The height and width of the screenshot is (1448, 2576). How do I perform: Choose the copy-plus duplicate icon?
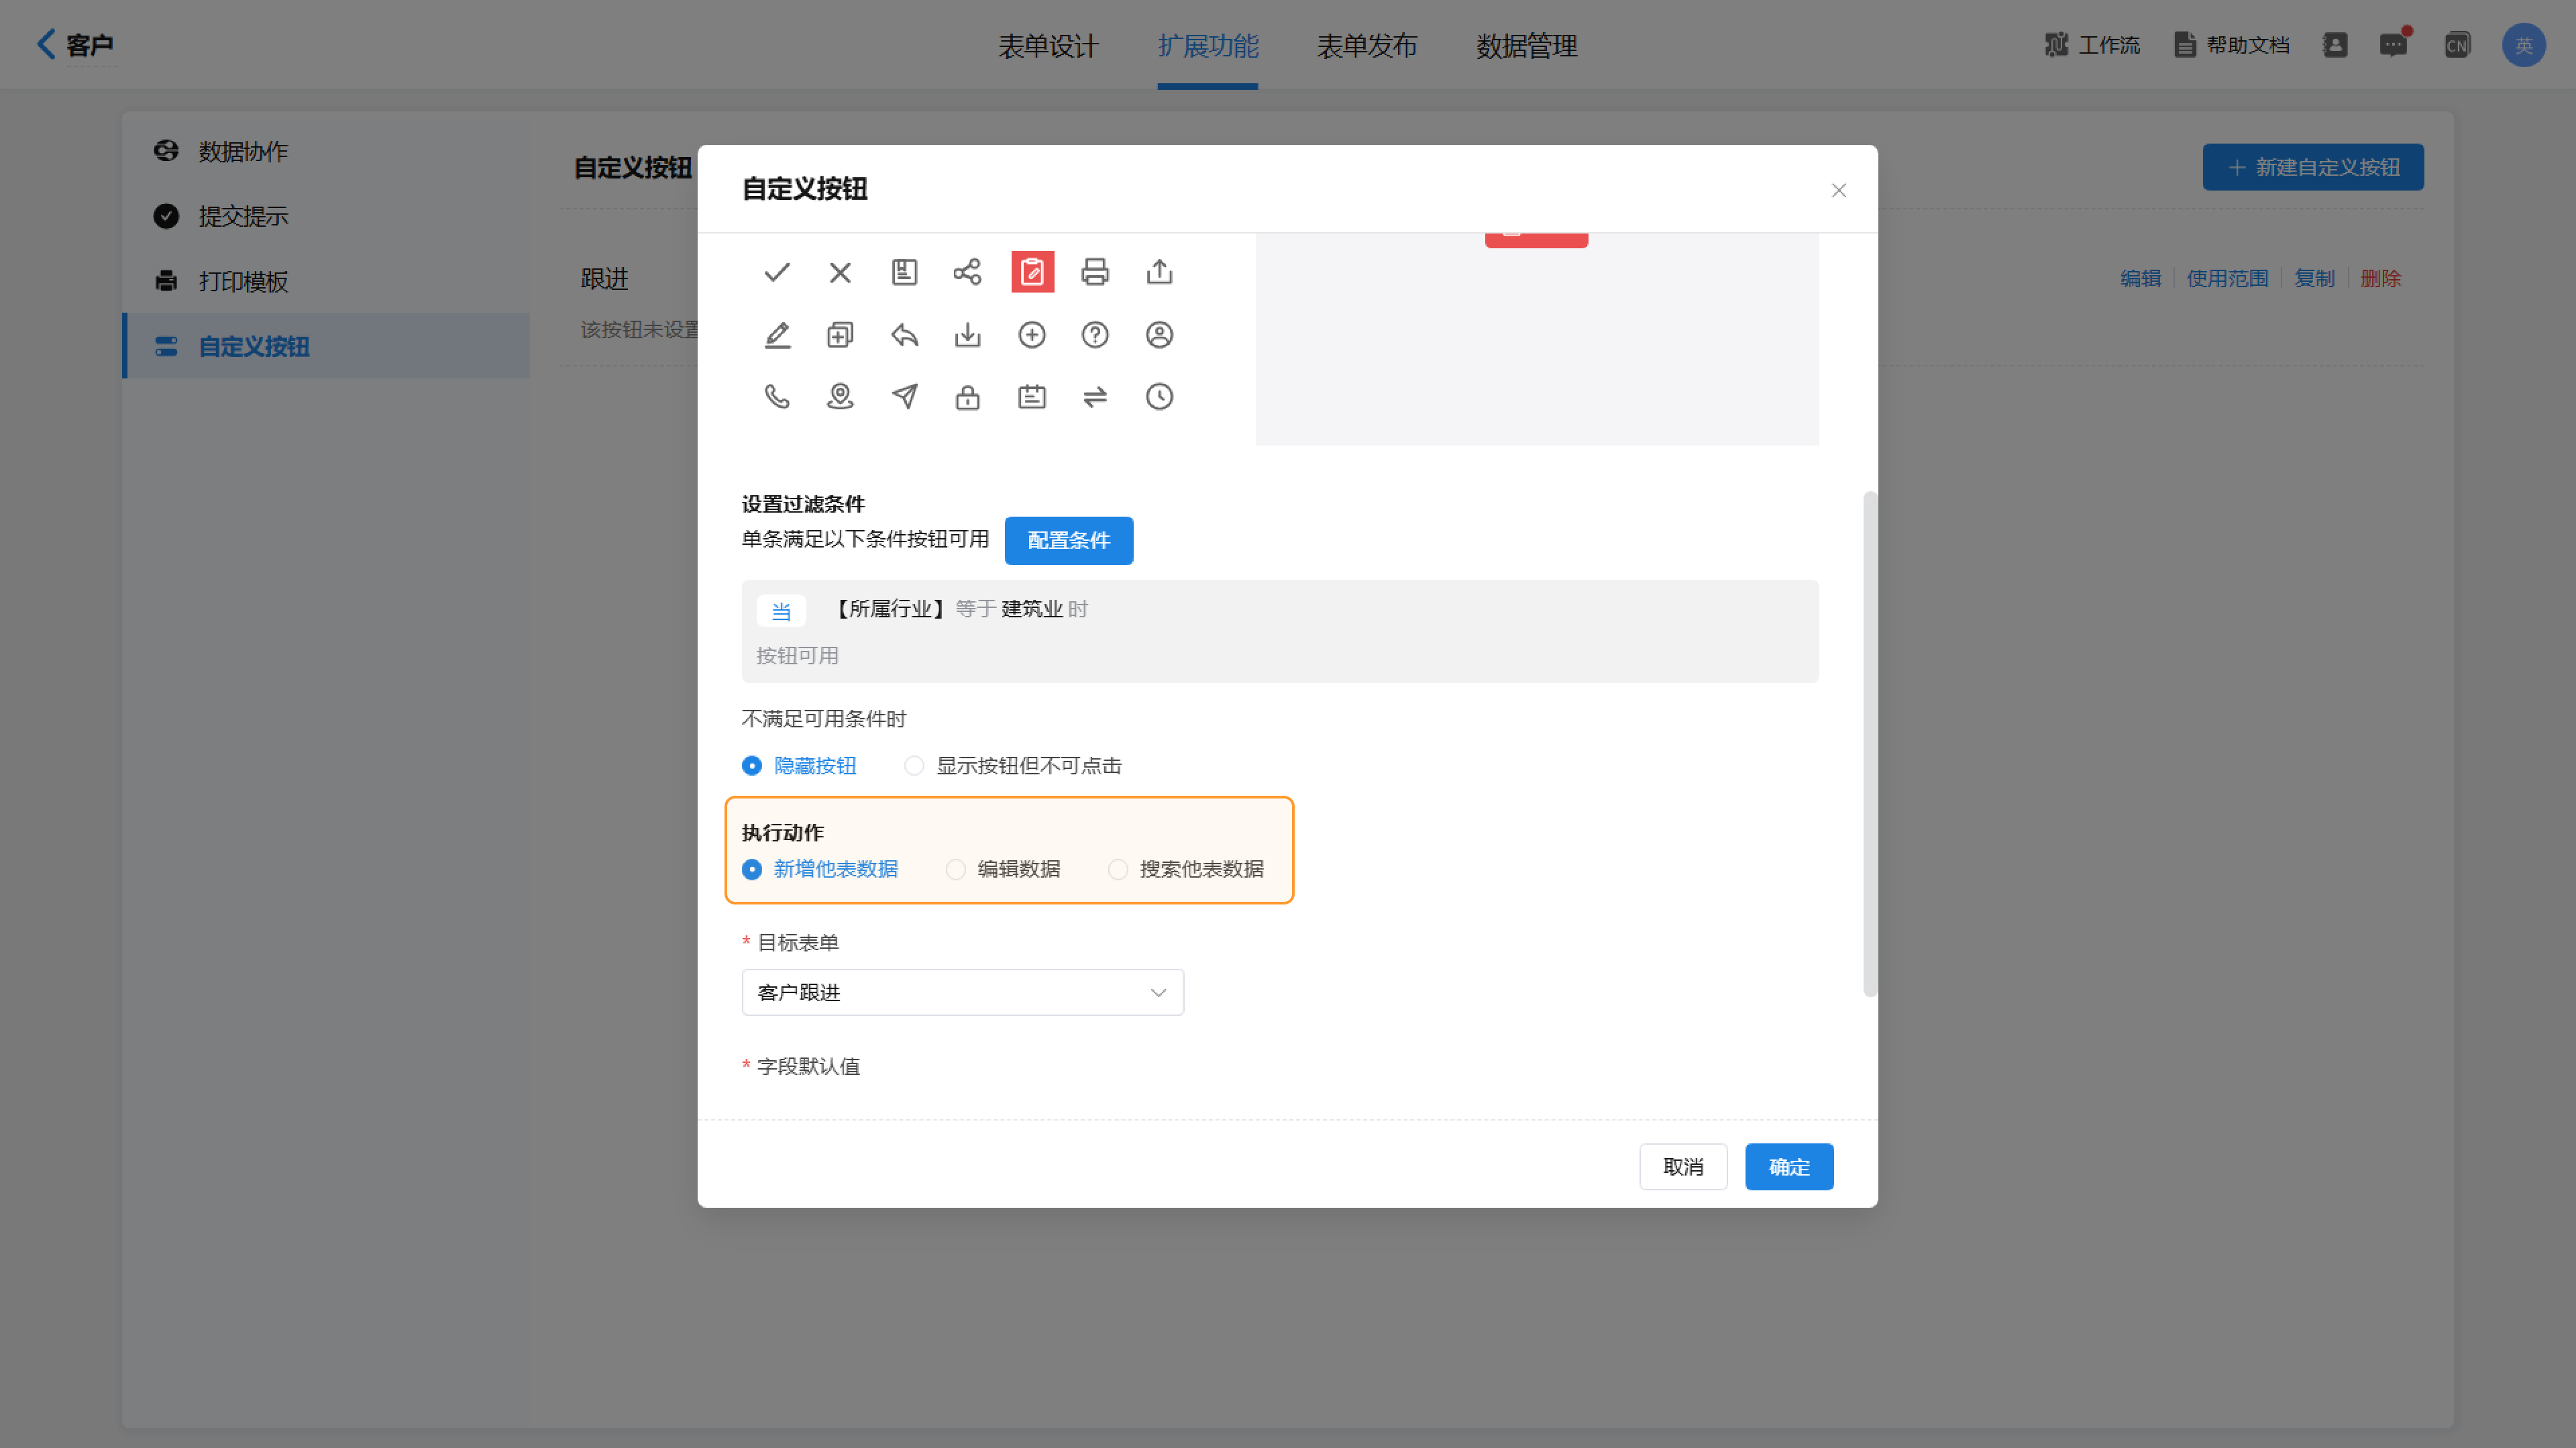pos(840,335)
